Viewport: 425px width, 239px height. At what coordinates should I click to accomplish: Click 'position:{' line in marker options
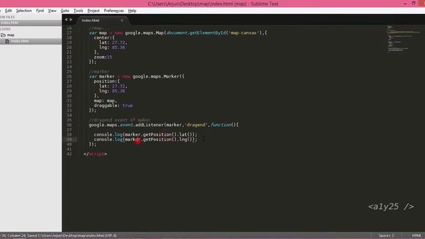click(107, 81)
